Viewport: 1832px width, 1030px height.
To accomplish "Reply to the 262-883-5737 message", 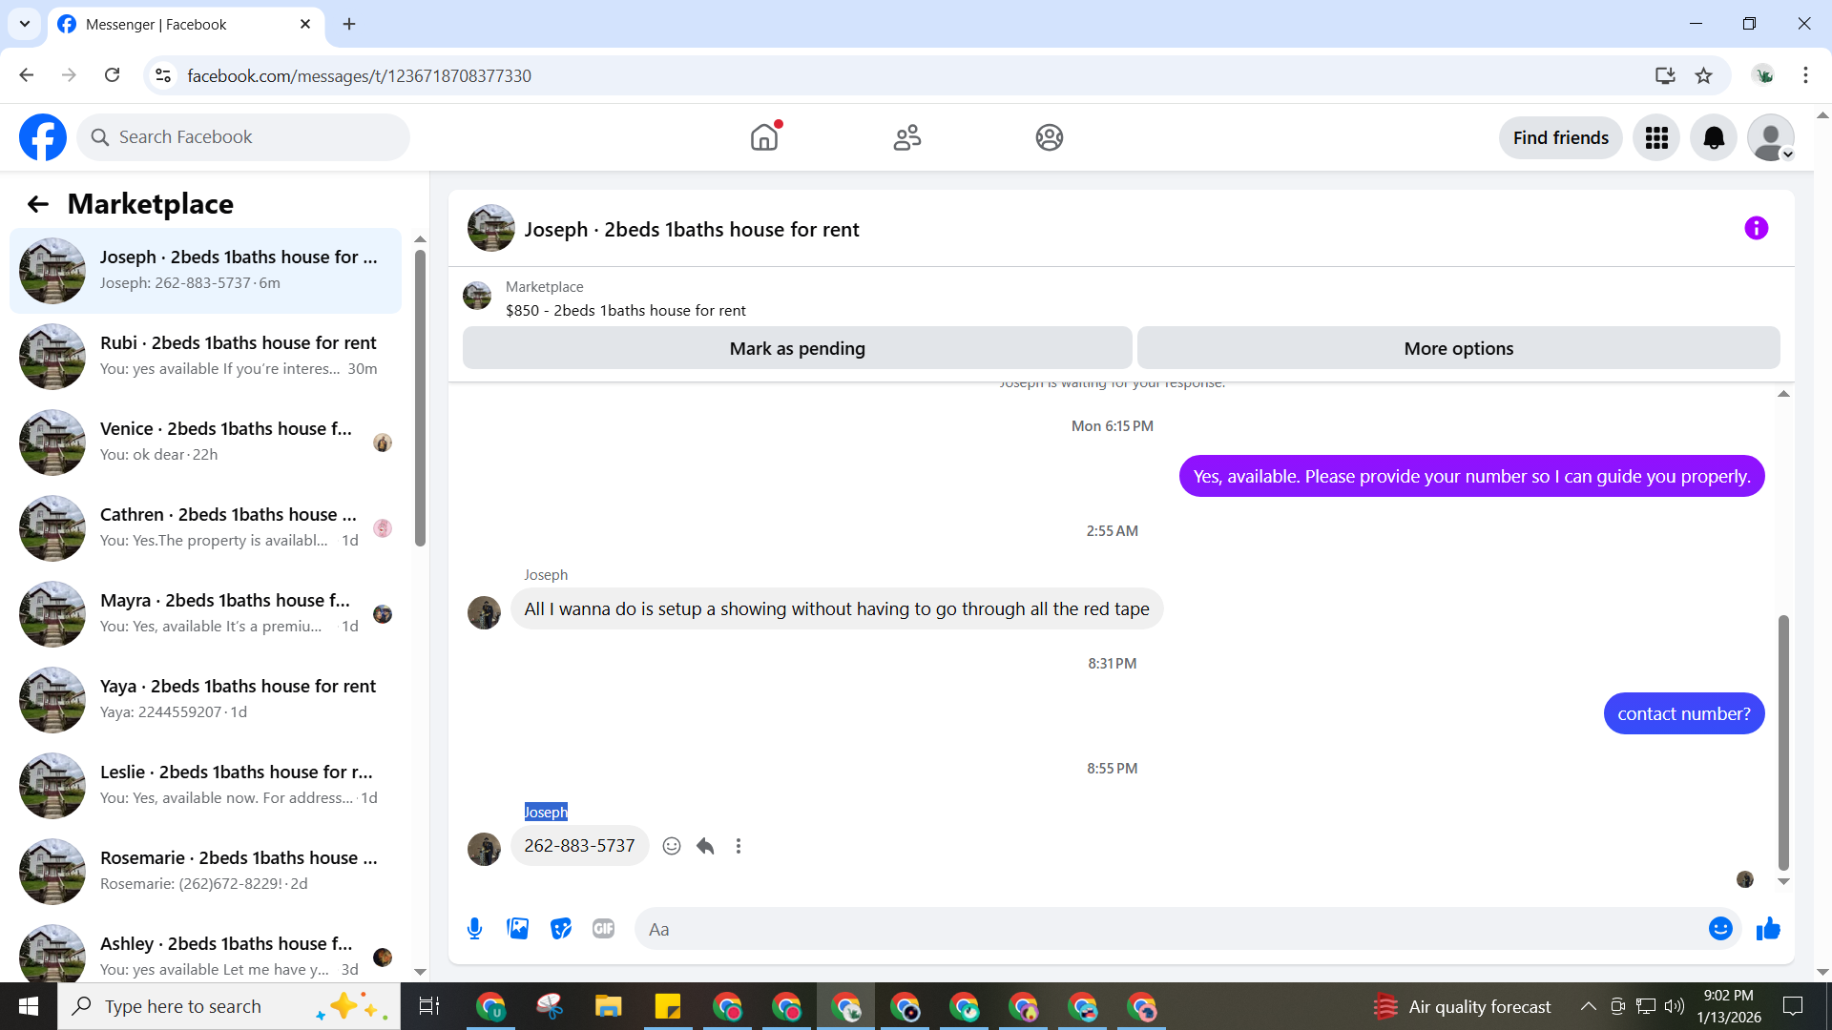I will pos(705,846).
